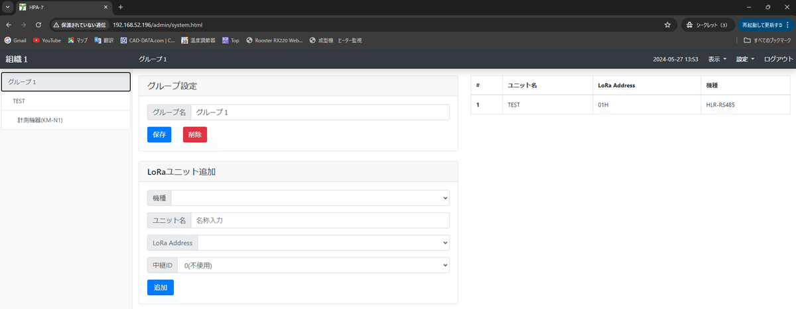Open the Gmail bookmark
This screenshot has width=796, height=309.
pos(15,40)
